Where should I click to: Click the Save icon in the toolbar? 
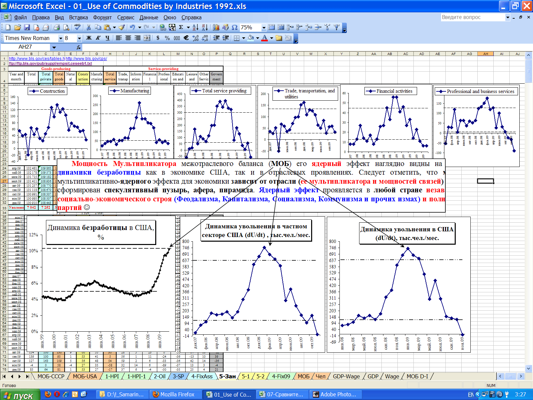27,28
